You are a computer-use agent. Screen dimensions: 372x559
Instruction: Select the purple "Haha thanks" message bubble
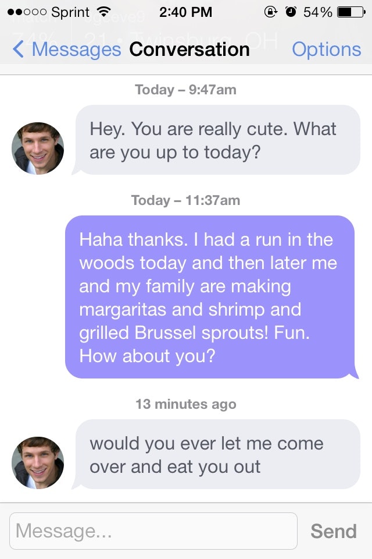209,297
